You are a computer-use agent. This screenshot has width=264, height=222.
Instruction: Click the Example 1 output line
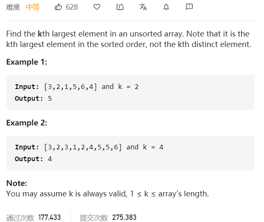click(33, 99)
